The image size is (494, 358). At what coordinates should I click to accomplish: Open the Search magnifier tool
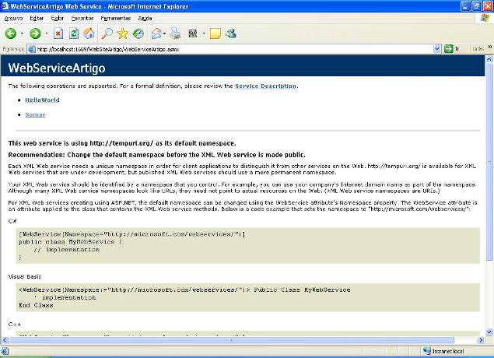[x=107, y=33]
